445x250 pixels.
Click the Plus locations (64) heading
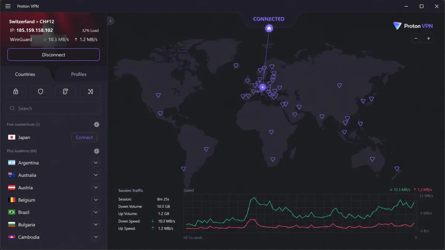pyautogui.click(x=22, y=151)
